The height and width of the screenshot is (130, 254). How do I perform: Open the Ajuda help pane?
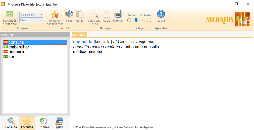[59, 123]
